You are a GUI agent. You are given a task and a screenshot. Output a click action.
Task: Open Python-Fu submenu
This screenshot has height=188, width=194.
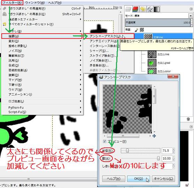[x=42, y=108]
